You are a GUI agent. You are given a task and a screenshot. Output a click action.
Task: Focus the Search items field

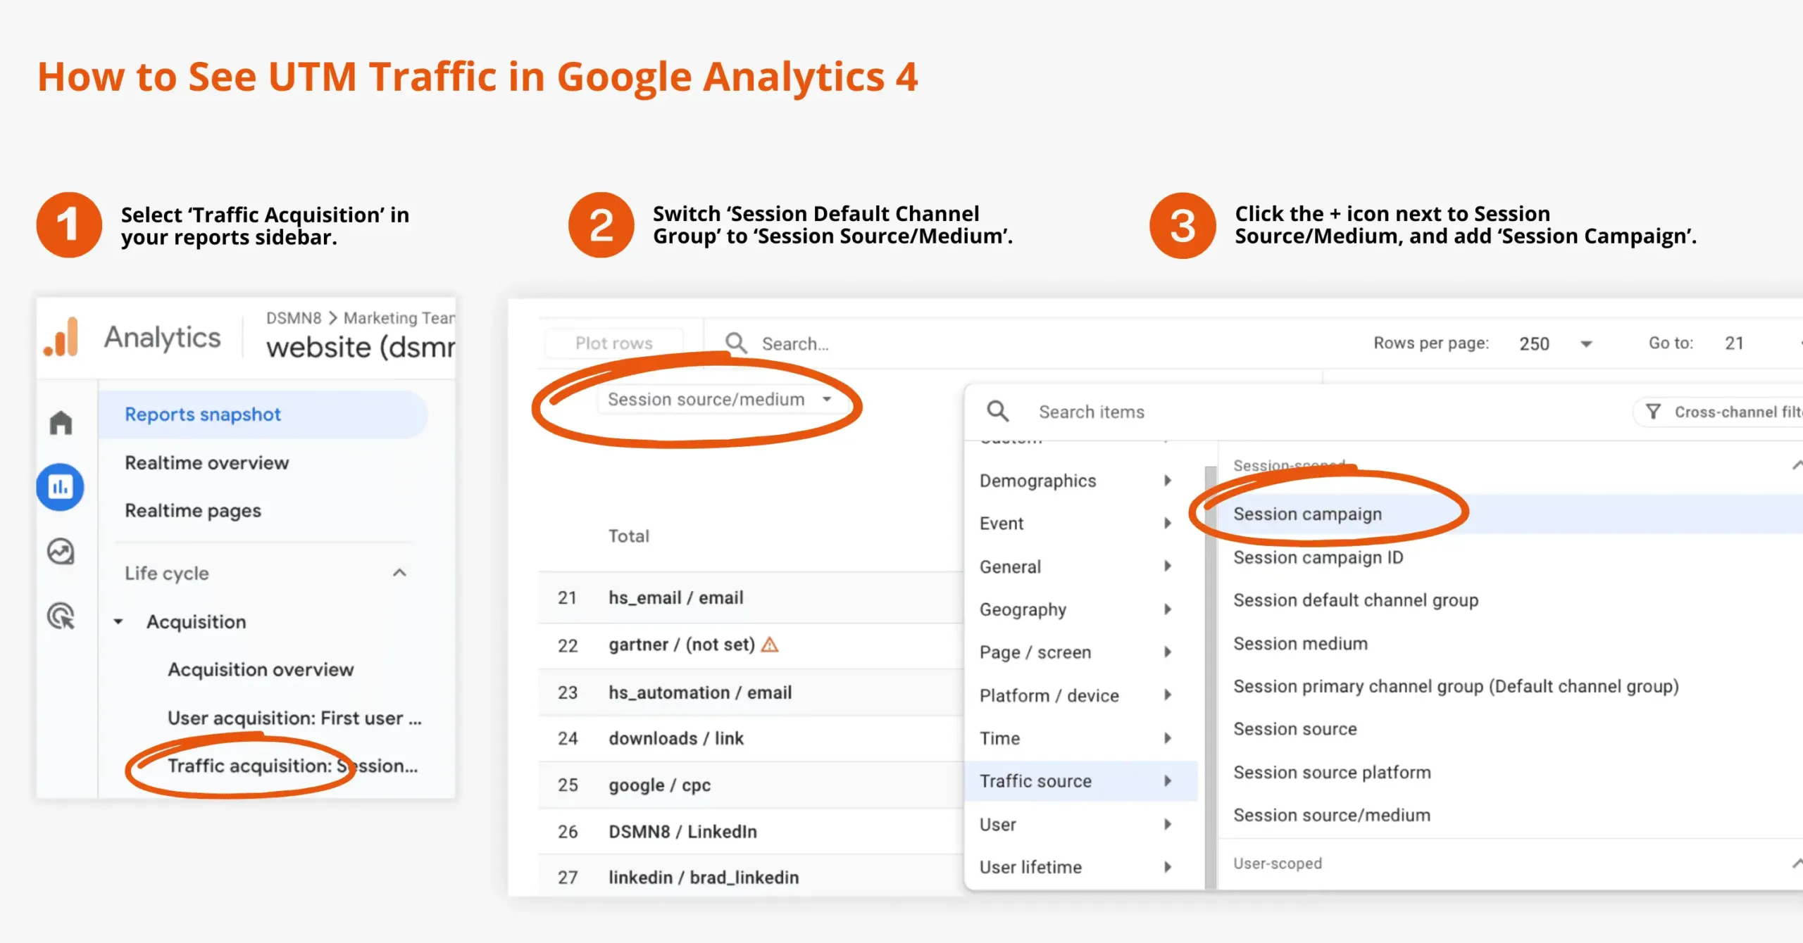point(1092,412)
